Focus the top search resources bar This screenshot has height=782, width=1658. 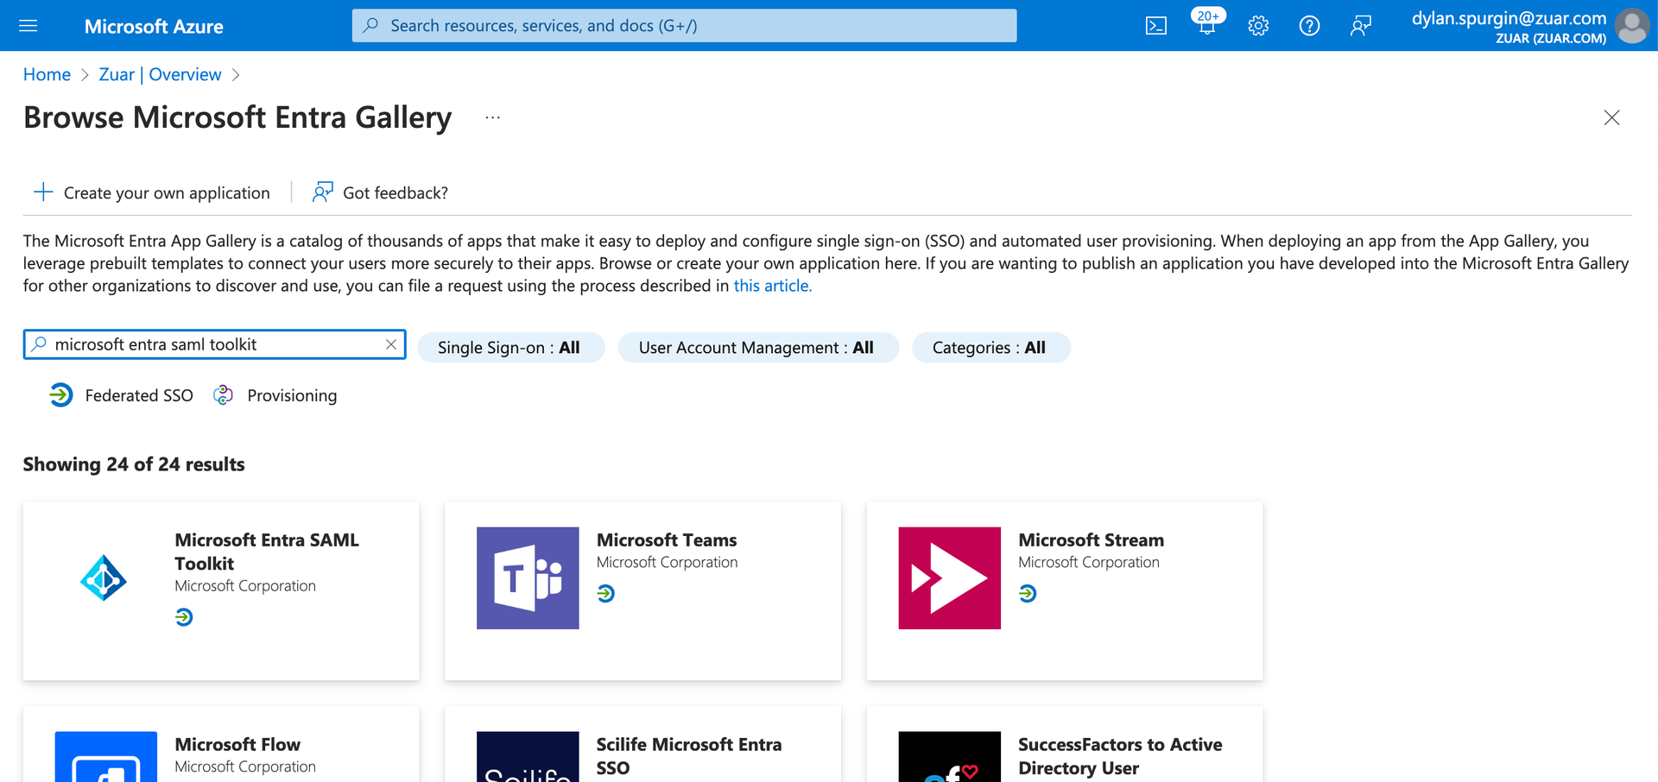pos(684,26)
